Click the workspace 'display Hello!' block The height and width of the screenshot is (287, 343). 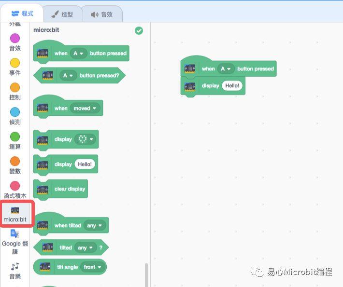tap(213, 86)
